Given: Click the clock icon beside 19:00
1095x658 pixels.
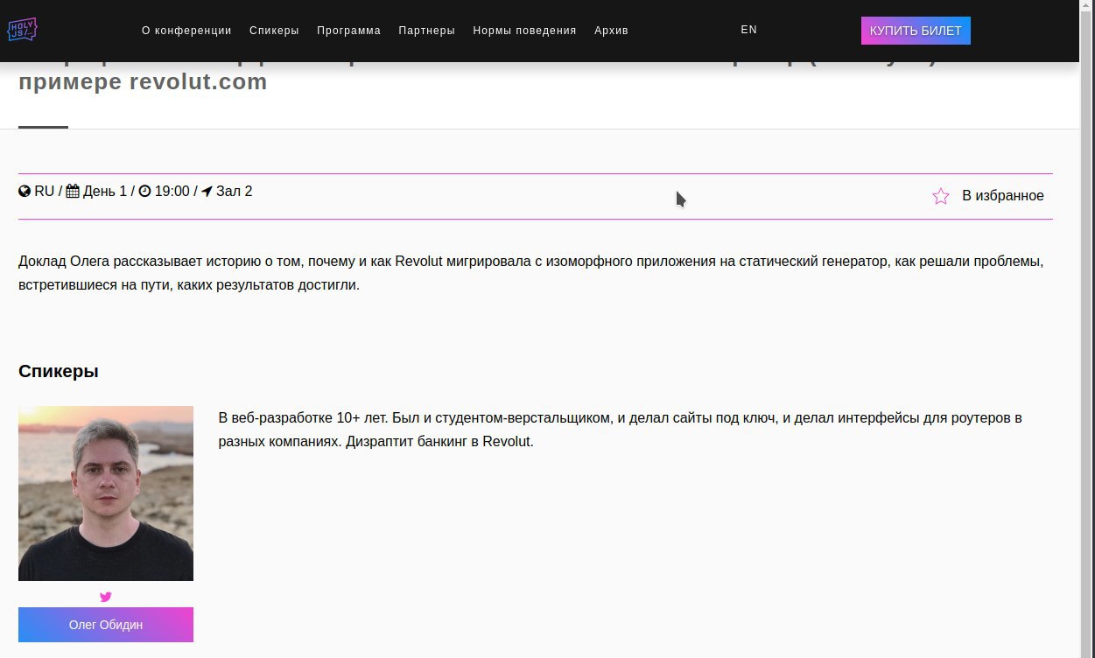Looking at the screenshot, I should click(x=144, y=192).
